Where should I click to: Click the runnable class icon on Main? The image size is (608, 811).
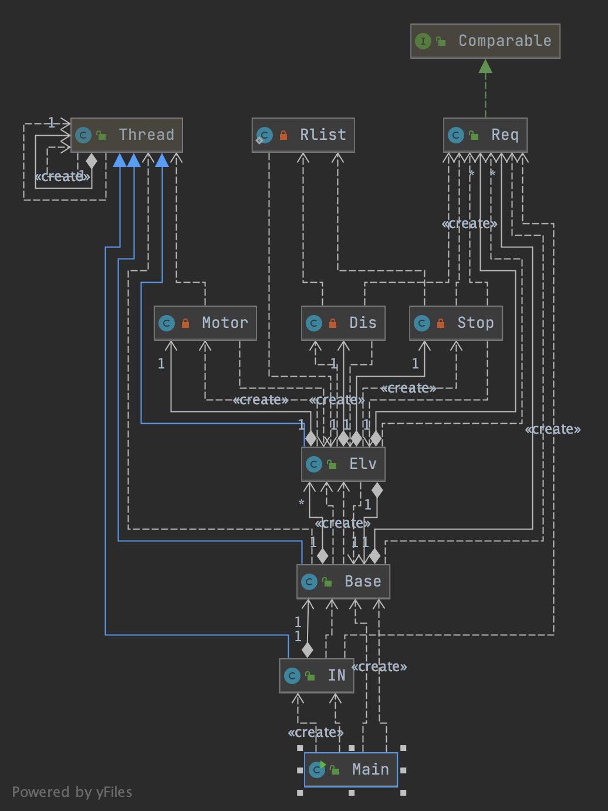pyautogui.click(x=317, y=769)
